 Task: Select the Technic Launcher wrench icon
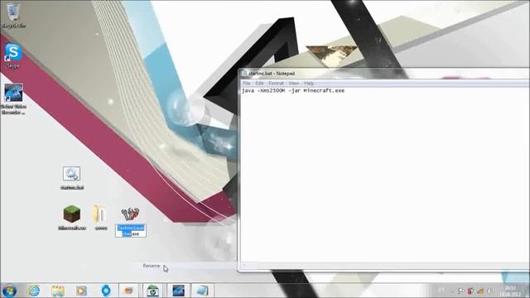click(x=130, y=214)
